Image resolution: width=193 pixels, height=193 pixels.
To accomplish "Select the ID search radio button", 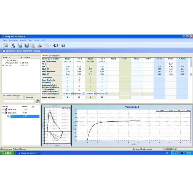I will 18,98.
